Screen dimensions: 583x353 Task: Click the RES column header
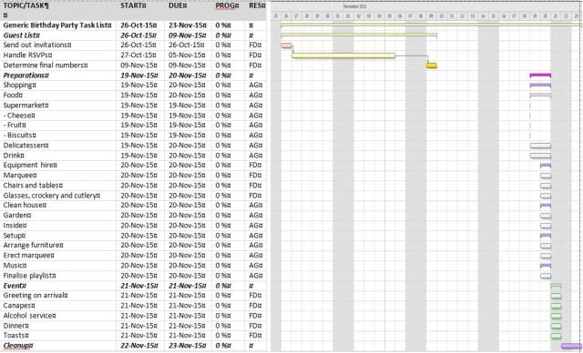click(257, 5)
